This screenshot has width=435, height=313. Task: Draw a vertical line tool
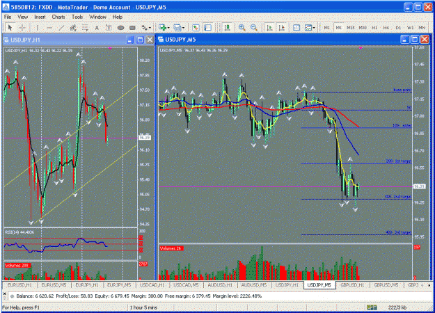click(37, 27)
